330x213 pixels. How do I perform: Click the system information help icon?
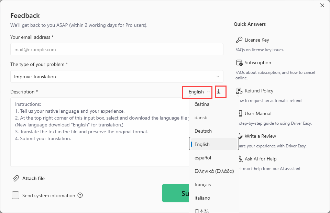pos(80,195)
